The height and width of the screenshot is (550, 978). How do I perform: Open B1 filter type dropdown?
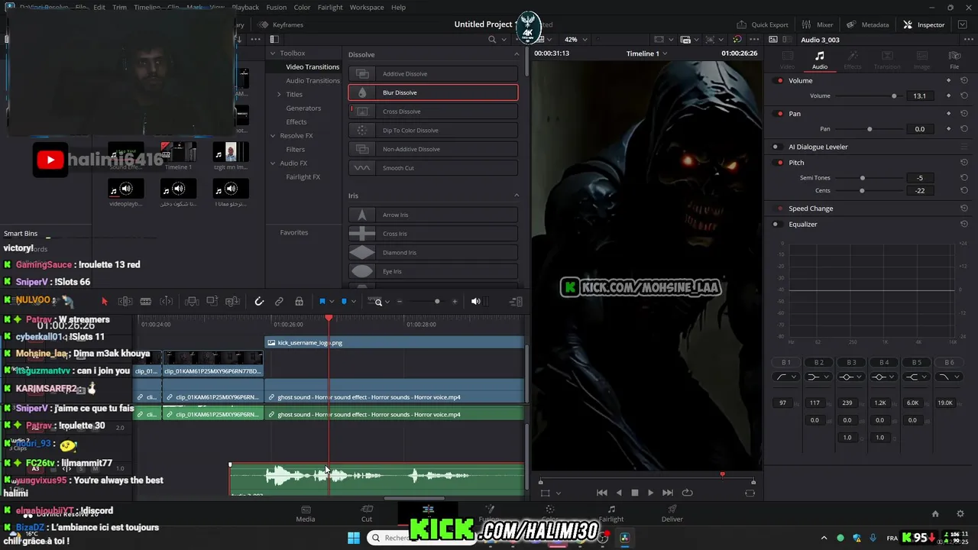click(786, 377)
